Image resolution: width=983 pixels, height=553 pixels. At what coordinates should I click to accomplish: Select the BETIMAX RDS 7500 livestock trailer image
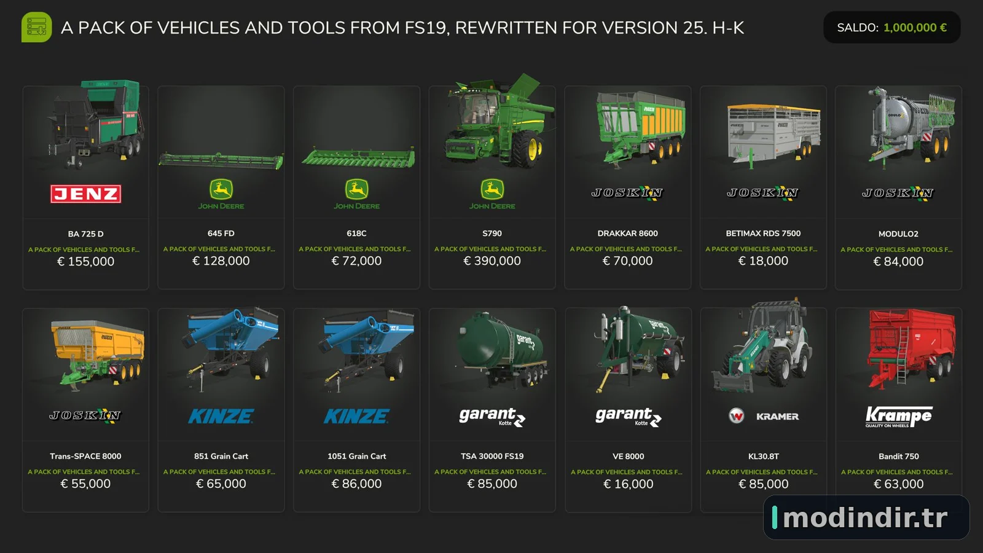point(773,135)
